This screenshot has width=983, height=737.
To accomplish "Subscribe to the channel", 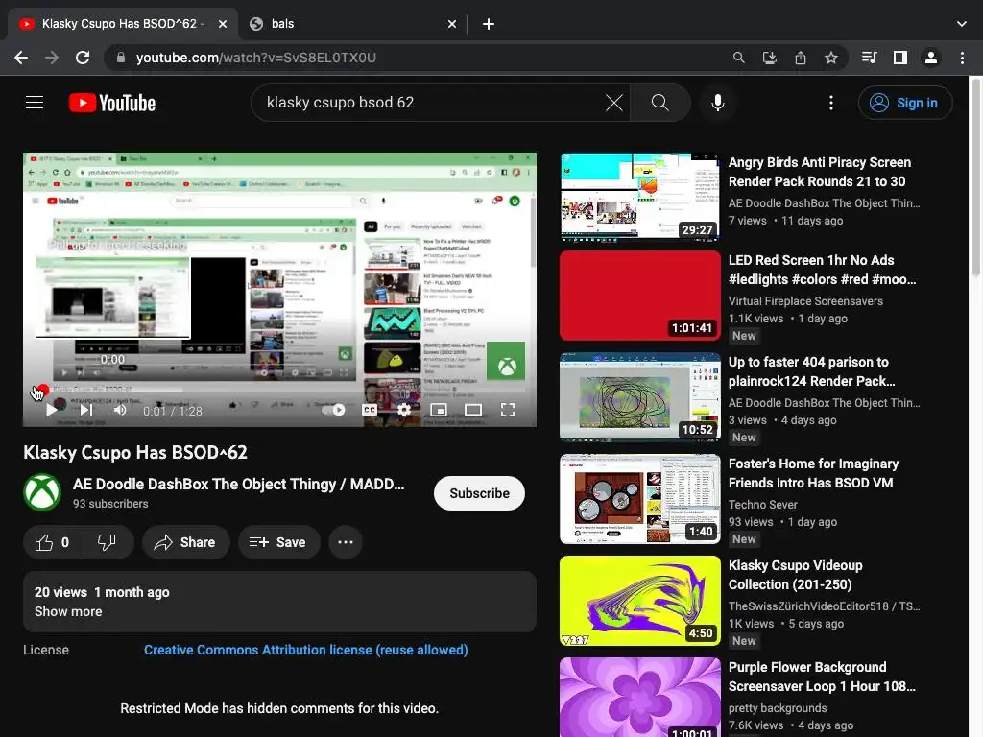I will click(479, 493).
